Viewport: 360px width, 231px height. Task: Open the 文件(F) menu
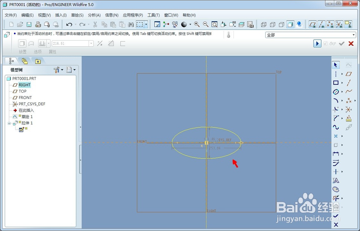point(11,15)
